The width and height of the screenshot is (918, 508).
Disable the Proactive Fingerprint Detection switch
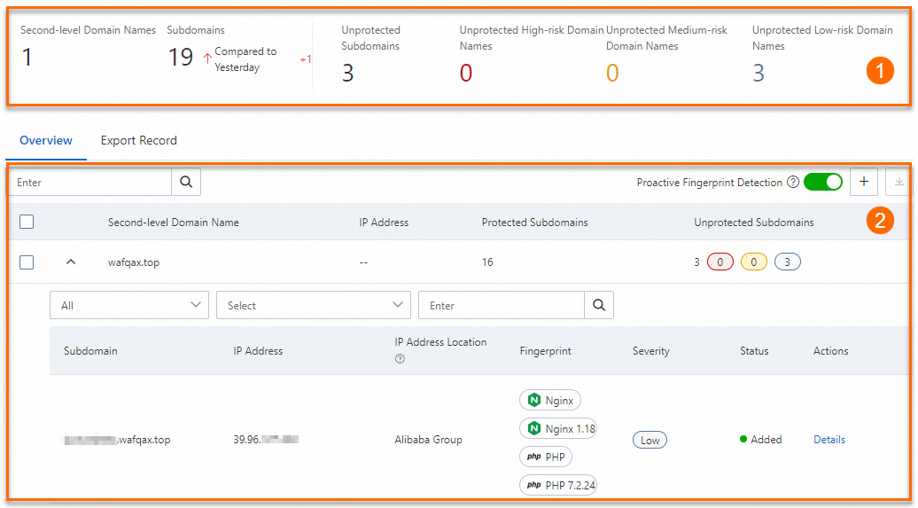(x=822, y=182)
